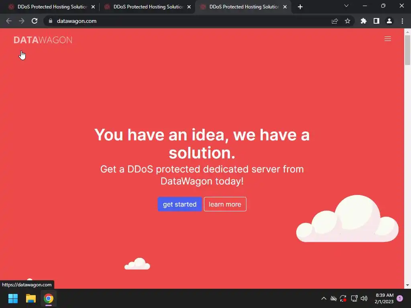Close the first browser tab
Viewport: 411px width, 308px height.
93,7
